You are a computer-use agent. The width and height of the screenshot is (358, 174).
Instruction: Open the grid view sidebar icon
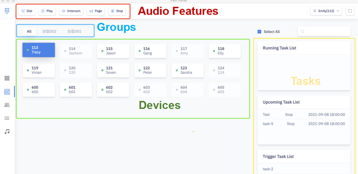coord(7,78)
